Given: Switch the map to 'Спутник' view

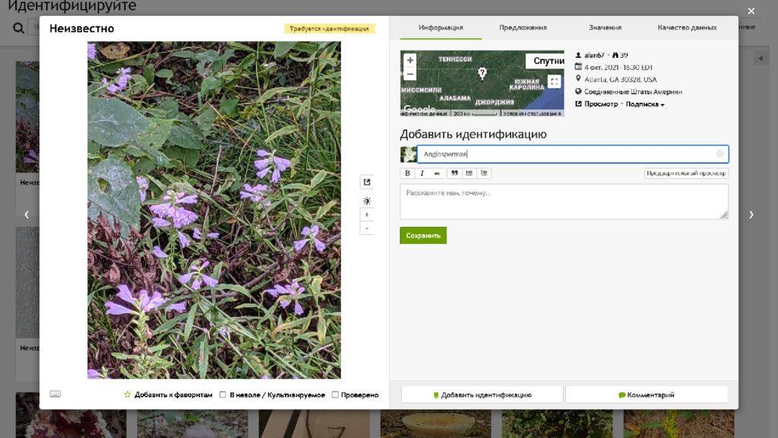Looking at the screenshot, I should [545, 61].
